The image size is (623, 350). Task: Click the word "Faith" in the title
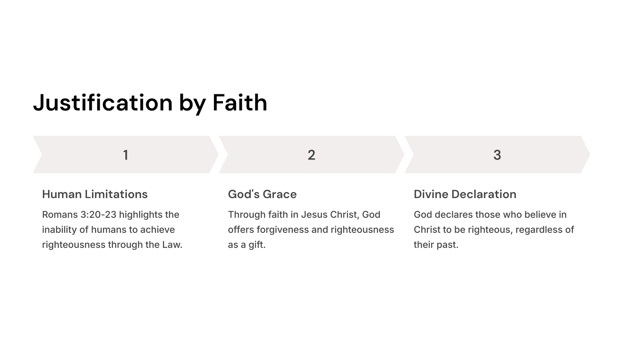pyautogui.click(x=240, y=103)
